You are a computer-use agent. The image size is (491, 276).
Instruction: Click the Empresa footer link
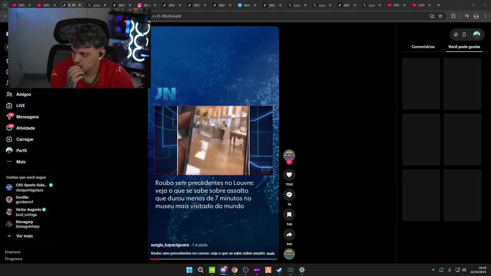click(13, 252)
